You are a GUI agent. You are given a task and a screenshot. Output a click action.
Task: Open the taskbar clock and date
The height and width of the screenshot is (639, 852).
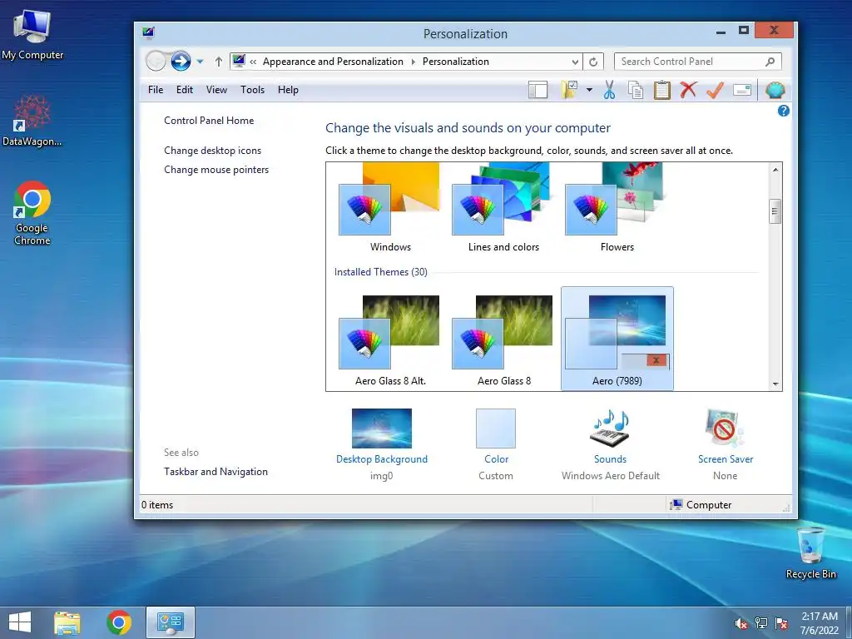pyautogui.click(x=819, y=623)
